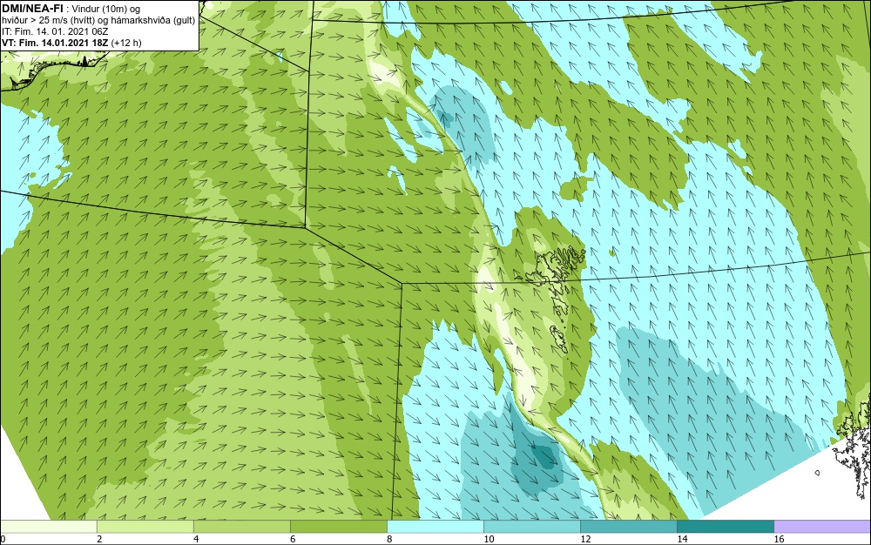Click the purple above-16 m/s legend swatch
871x545 pixels.
click(822, 527)
